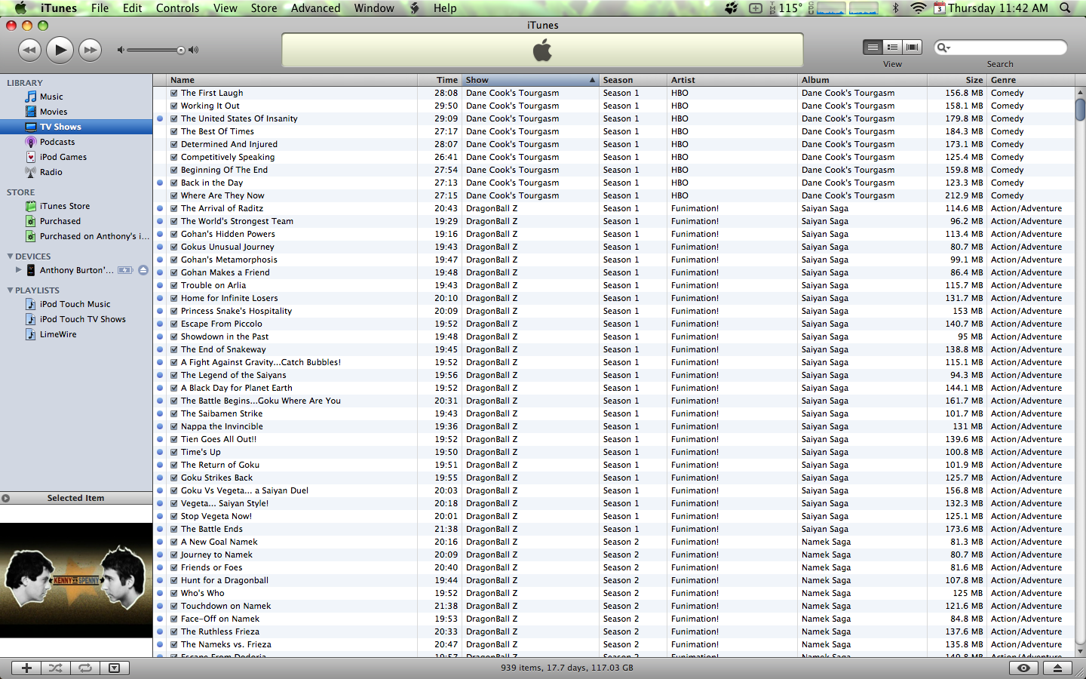Open iPod Touch TV Shows playlist

76,319
